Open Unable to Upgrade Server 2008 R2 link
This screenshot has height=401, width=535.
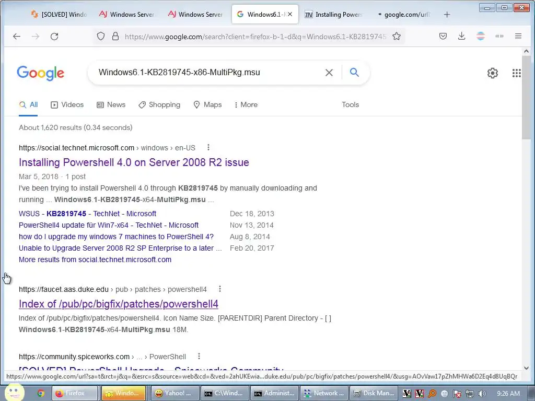coord(120,248)
